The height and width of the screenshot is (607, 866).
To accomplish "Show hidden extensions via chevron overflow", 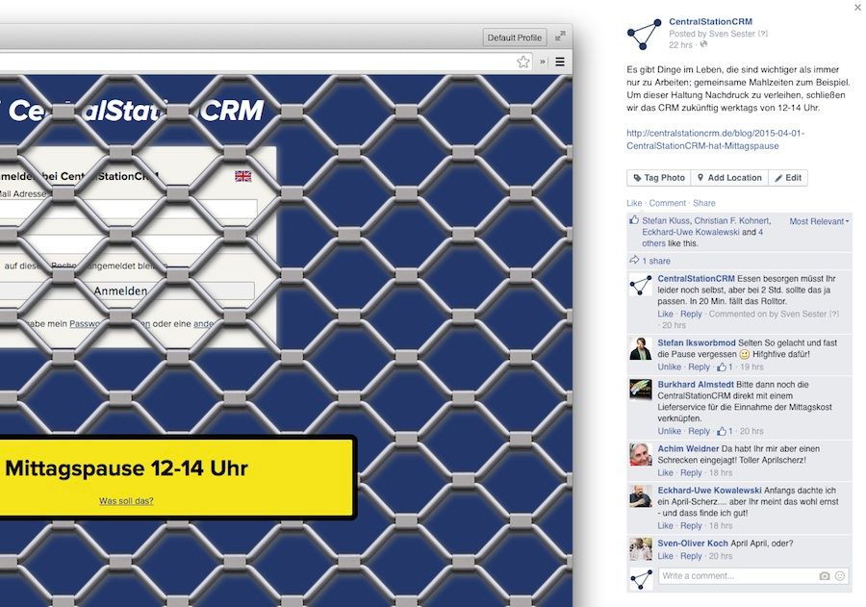I will 542,62.
